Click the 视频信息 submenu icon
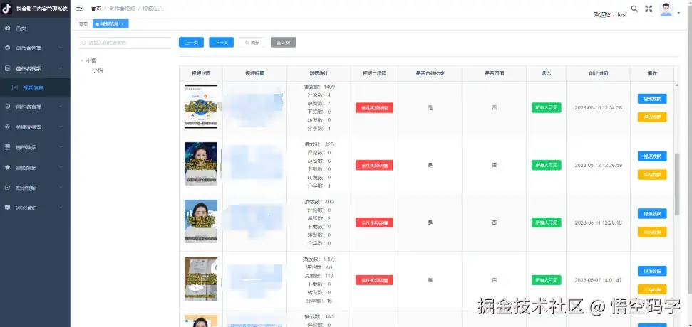Image resolution: width=692 pixels, height=327 pixels. [15, 87]
